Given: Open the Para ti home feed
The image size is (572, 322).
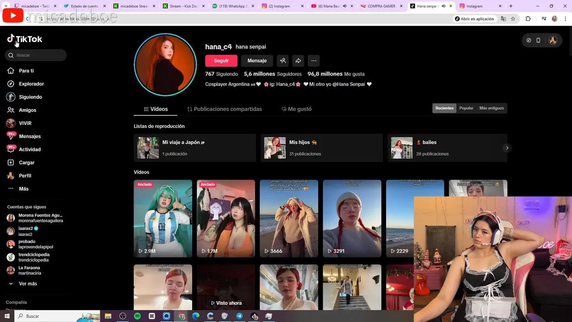Looking at the screenshot, I should point(26,71).
